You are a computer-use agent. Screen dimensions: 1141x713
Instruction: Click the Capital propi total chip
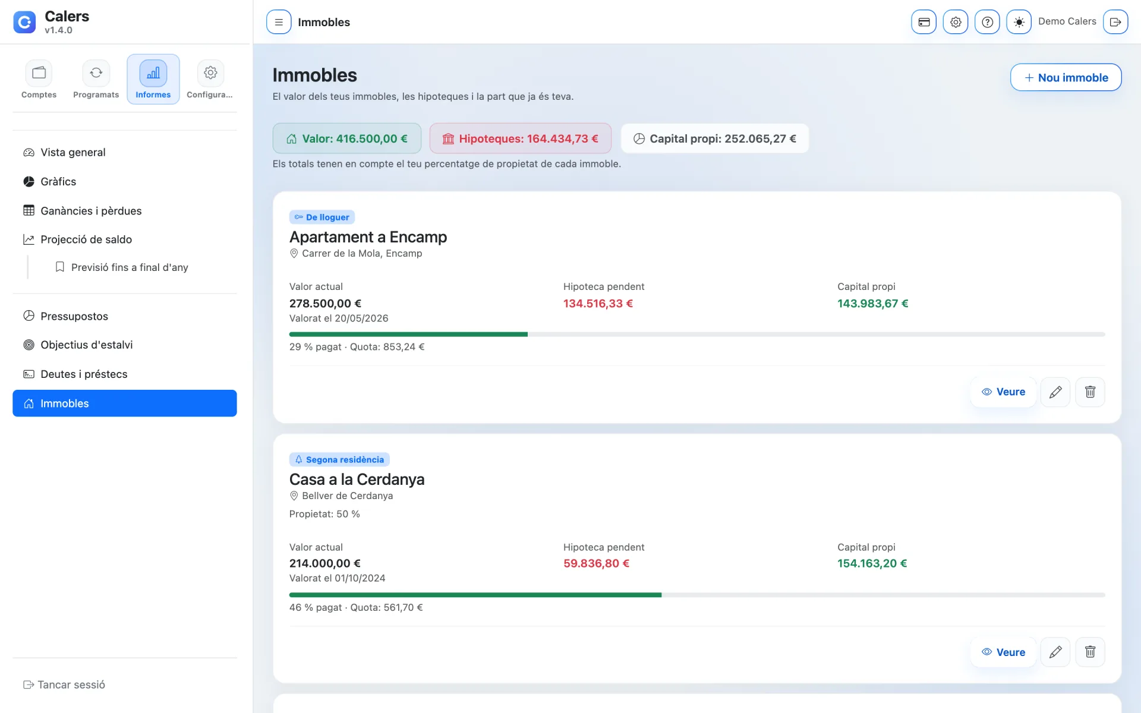coord(714,138)
